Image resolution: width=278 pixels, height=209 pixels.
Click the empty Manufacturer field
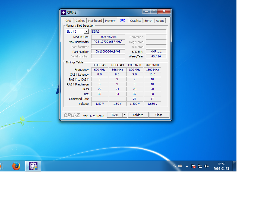pos(108,47)
